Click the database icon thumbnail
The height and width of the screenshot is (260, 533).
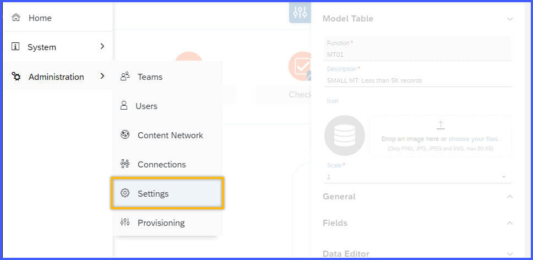coord(345,136)
